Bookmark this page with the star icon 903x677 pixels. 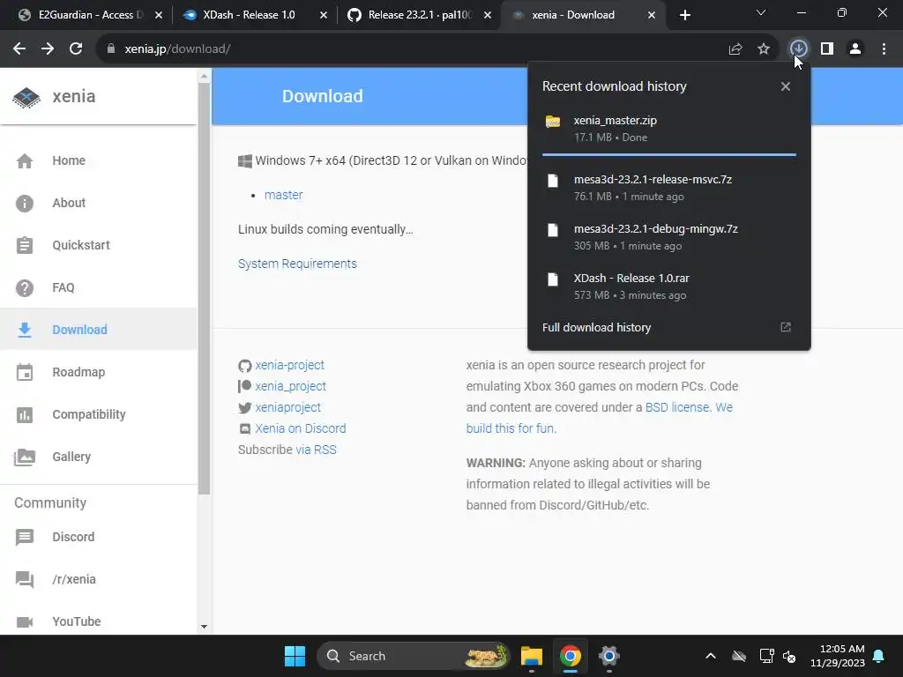point(764,49)
